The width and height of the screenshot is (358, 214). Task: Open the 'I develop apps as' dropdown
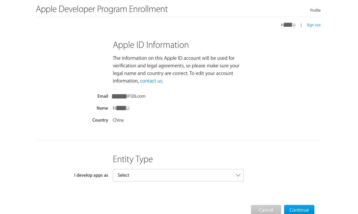(x=178, y=175)
